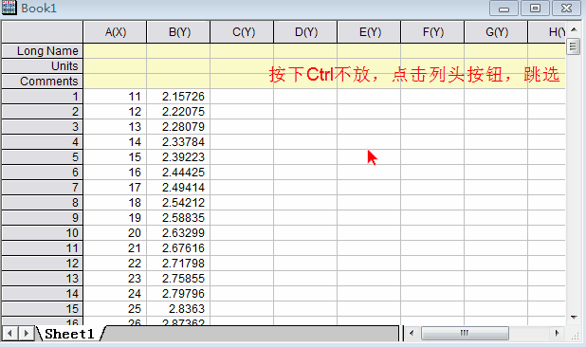This screenshot has width=586, height=347.
Task: Click the horizontal scrollbar thumb
Action: pos(465,333)
